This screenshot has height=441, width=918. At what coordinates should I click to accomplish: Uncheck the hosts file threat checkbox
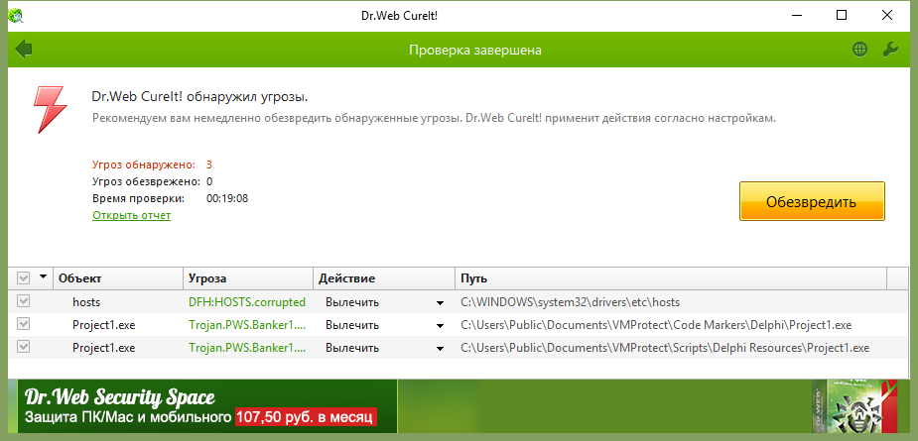pos(24,301)
